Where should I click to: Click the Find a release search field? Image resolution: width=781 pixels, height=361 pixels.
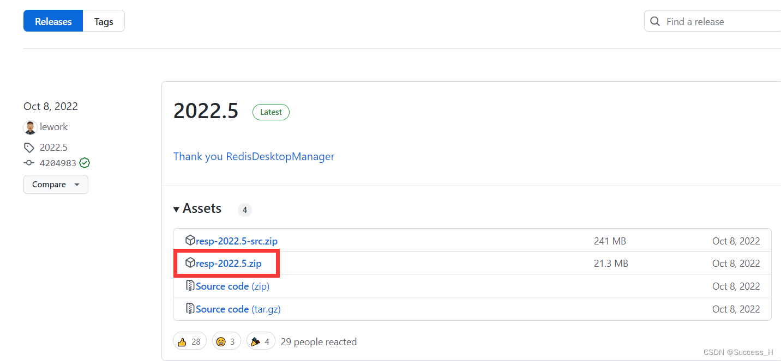point(713,21)
